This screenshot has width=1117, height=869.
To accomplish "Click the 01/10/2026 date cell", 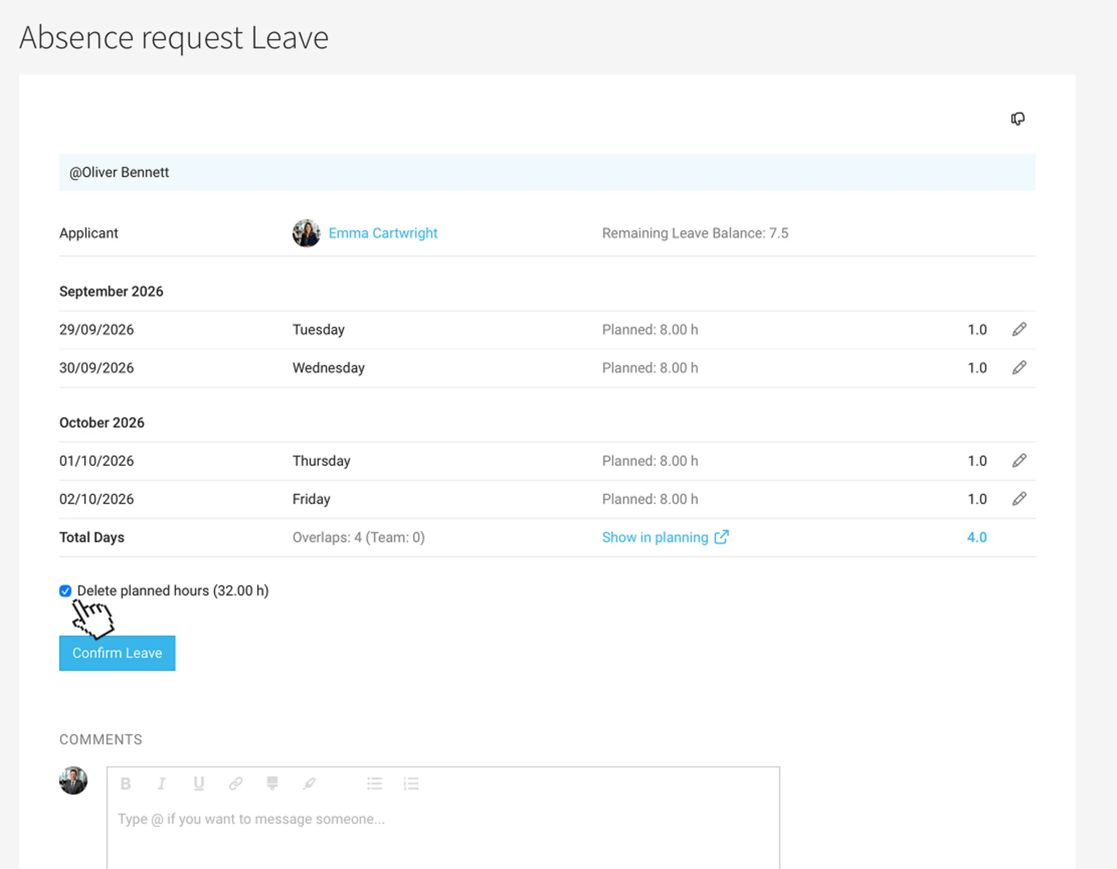I will pos(97,461).
